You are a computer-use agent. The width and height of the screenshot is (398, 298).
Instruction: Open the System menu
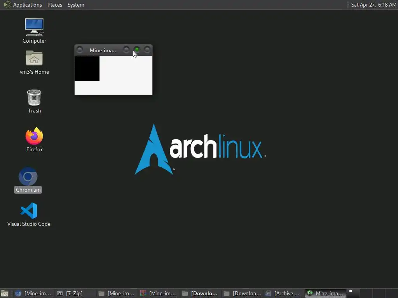pyautogui.click(x=76, y=5)
